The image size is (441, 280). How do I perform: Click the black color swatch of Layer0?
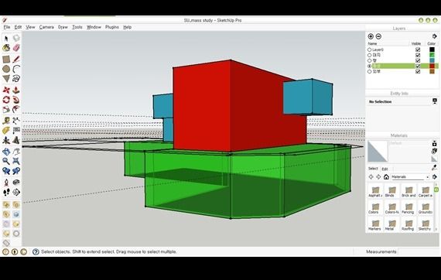point(432,50)
